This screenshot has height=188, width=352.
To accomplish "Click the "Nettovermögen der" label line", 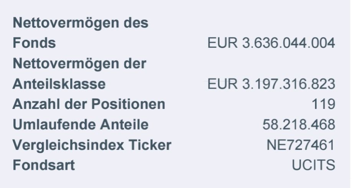I will tap(79, 63).
